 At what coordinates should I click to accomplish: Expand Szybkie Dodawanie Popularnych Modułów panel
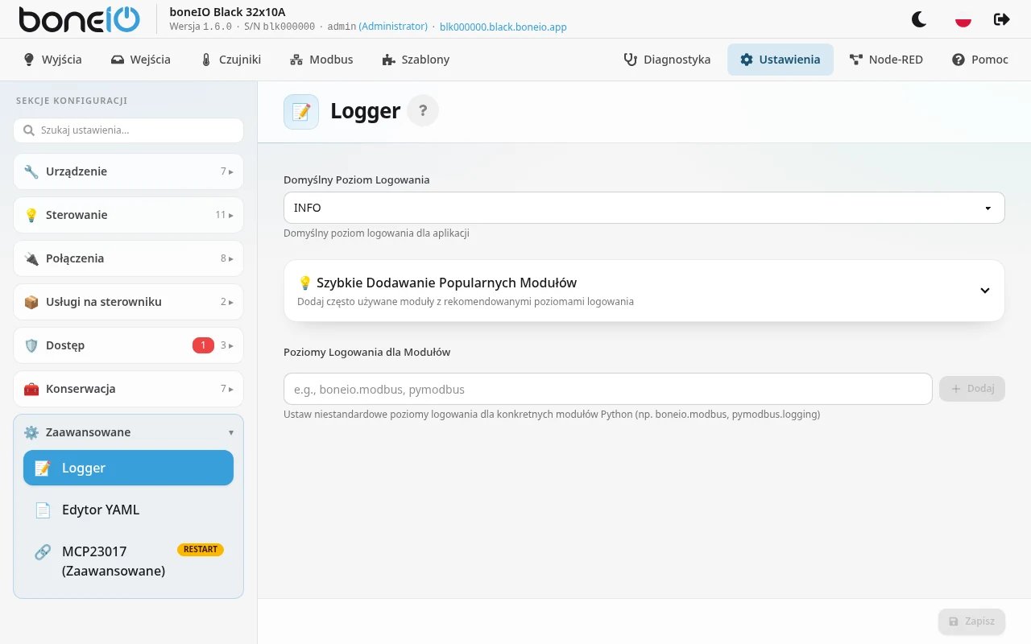coord(644,291)
